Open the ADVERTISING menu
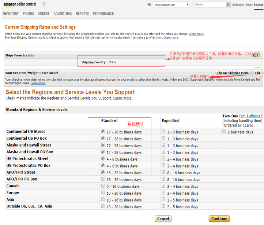 pyautogui.click(x=63, y=13)
